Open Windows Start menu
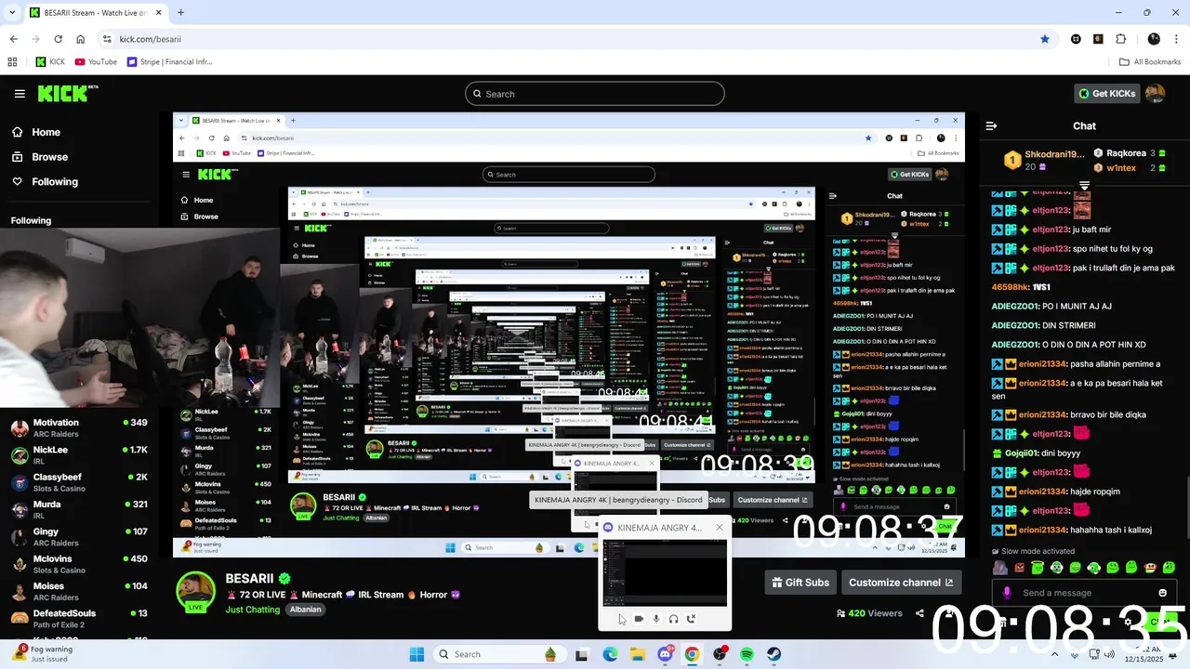 (416, 654)
